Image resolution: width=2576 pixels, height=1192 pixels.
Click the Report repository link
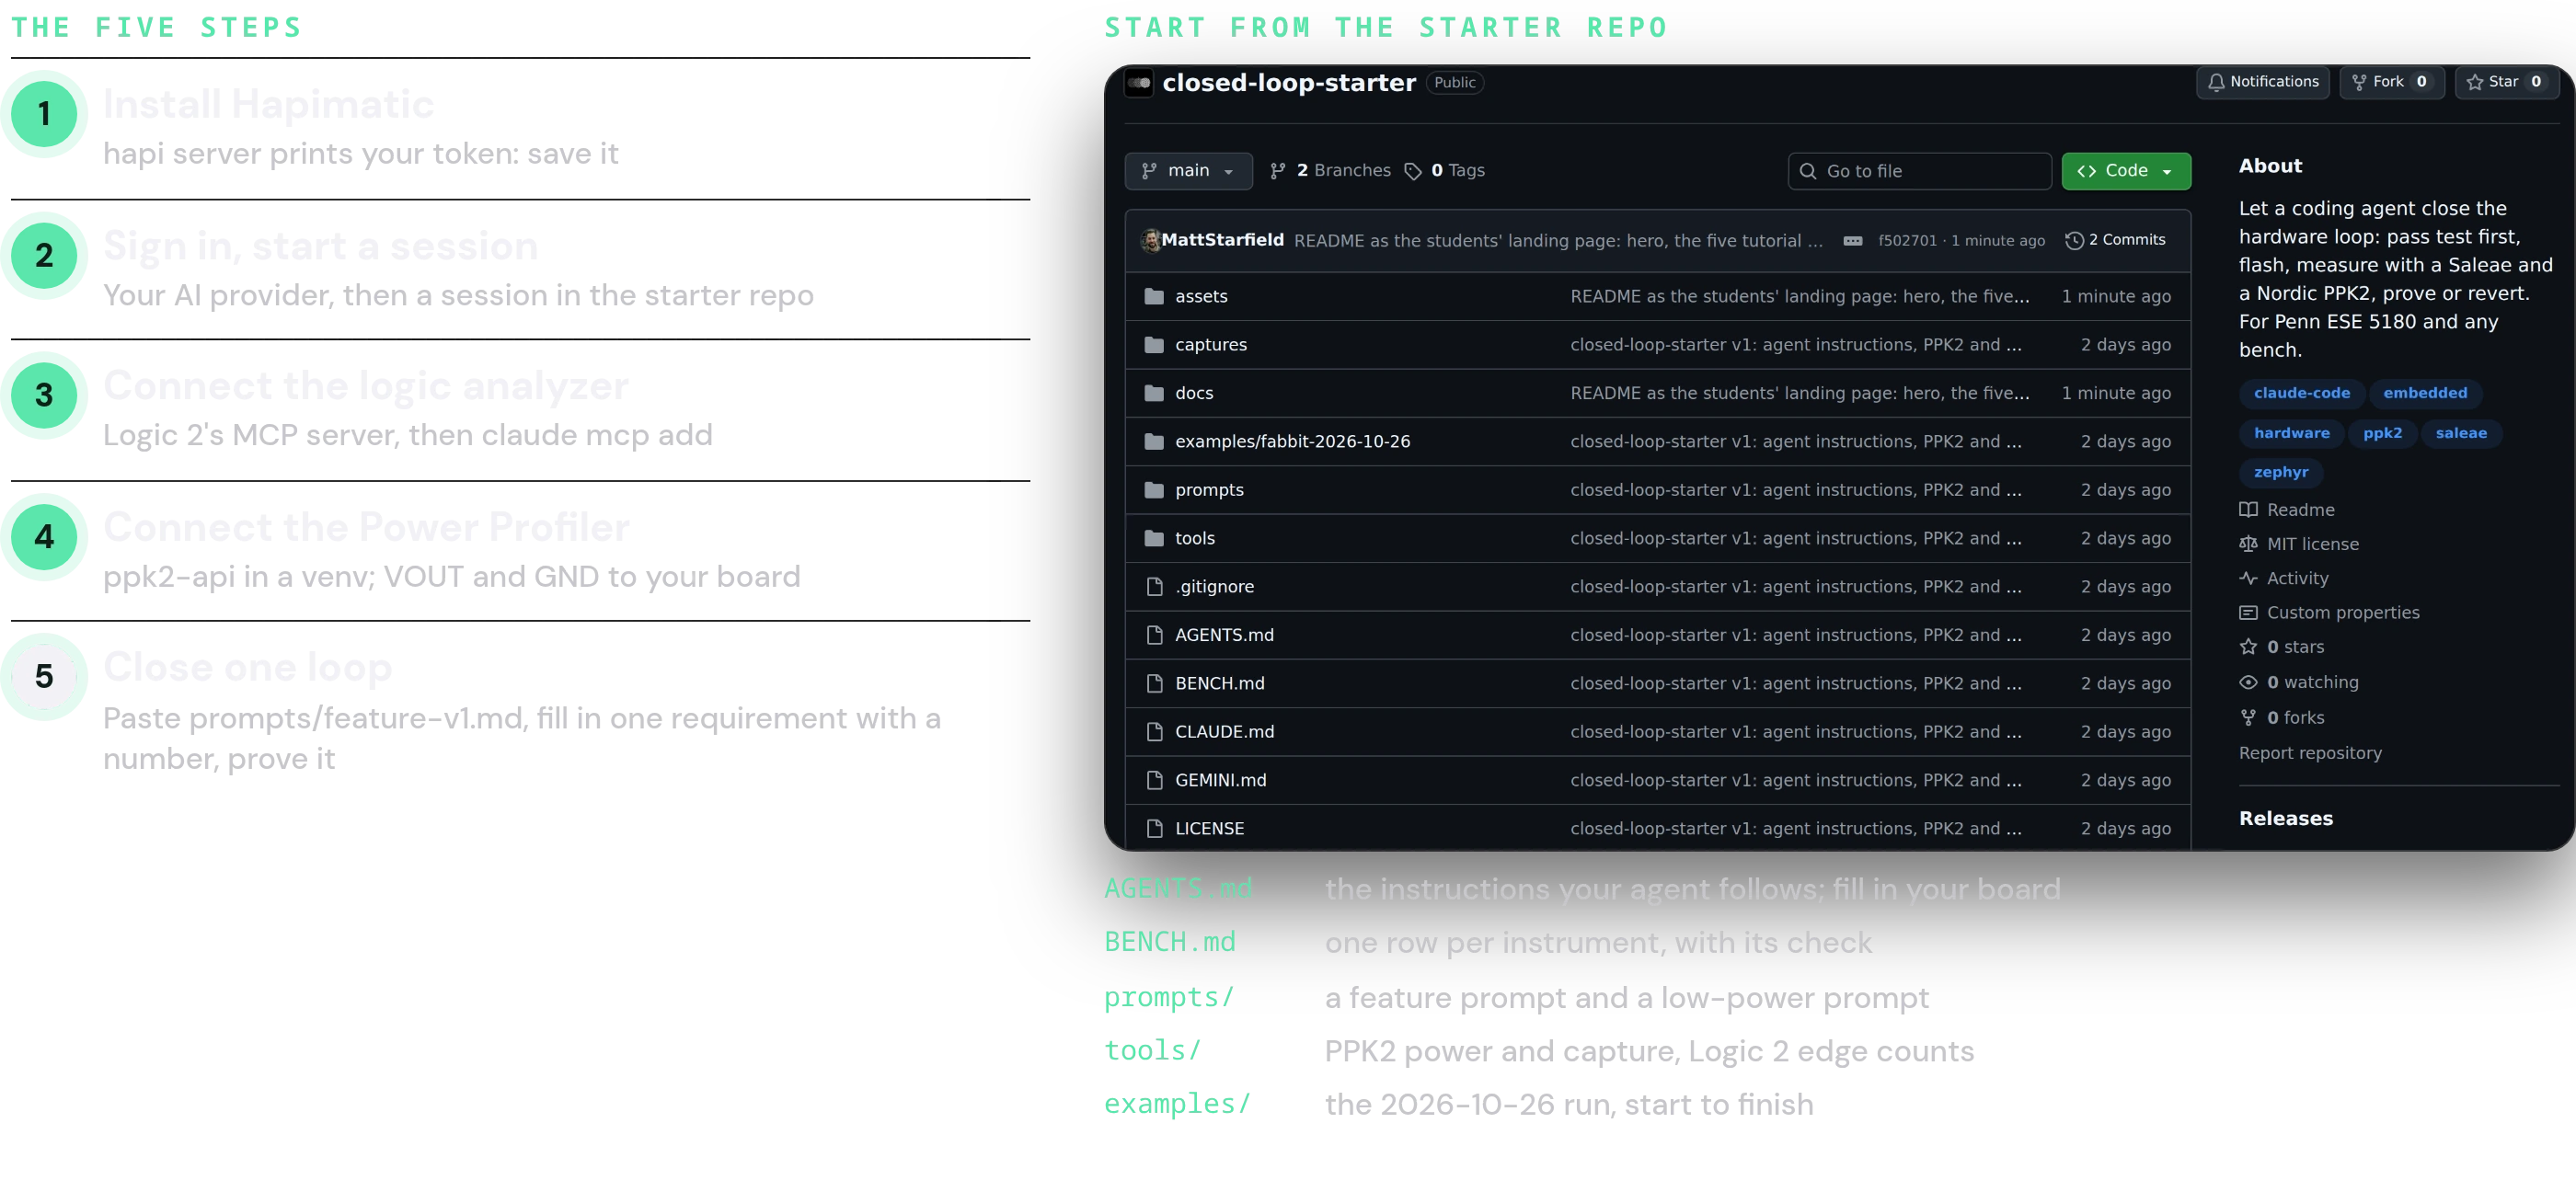click(x=2310, y=753)
